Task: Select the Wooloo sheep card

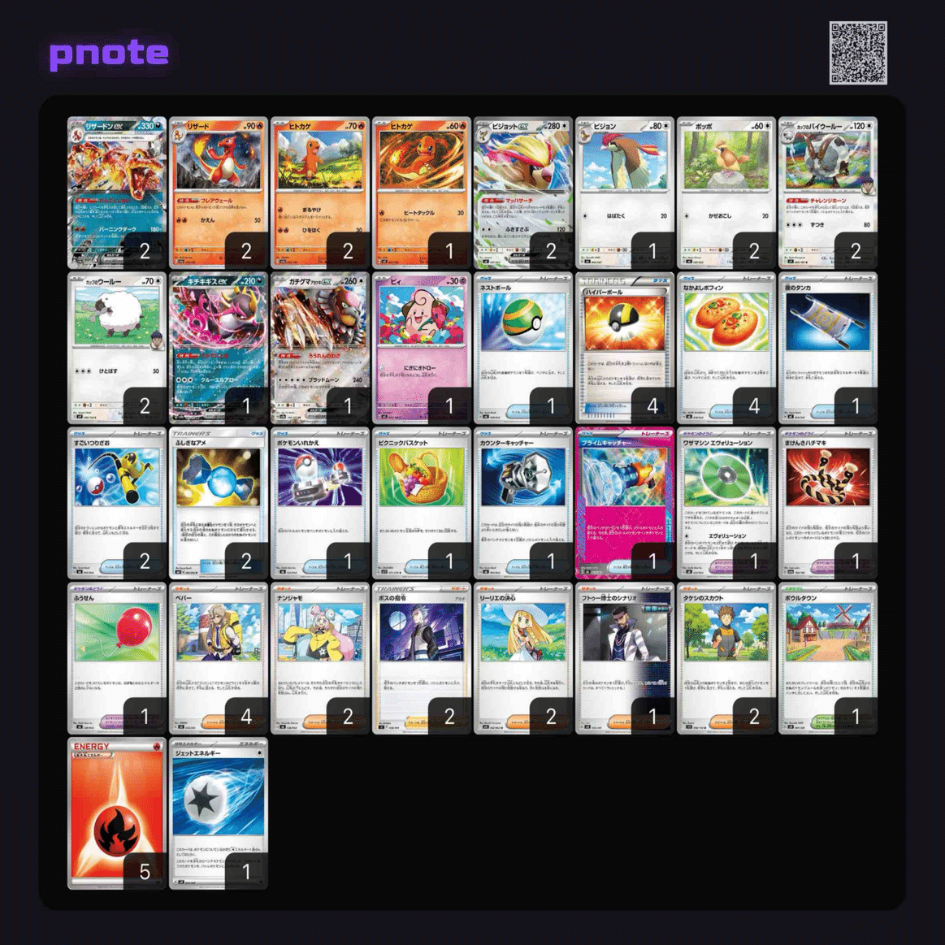Action: point(117,348)
